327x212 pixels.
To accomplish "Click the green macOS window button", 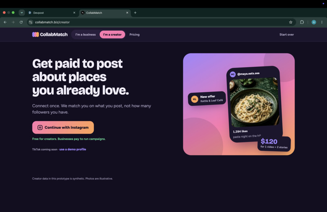I will pos(13,13).
